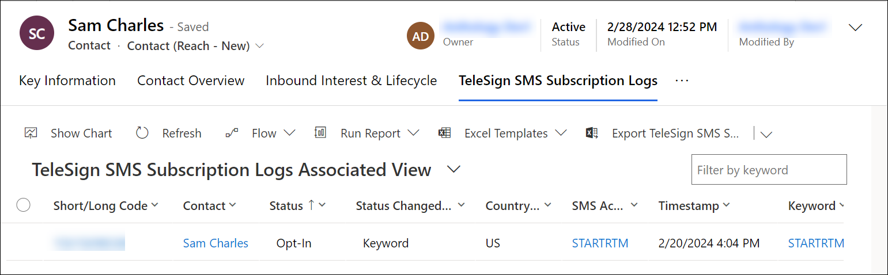Viewport: 888px width, 275px height.
Task: Click the Run Report icon
Action: (x=320, y=133)
